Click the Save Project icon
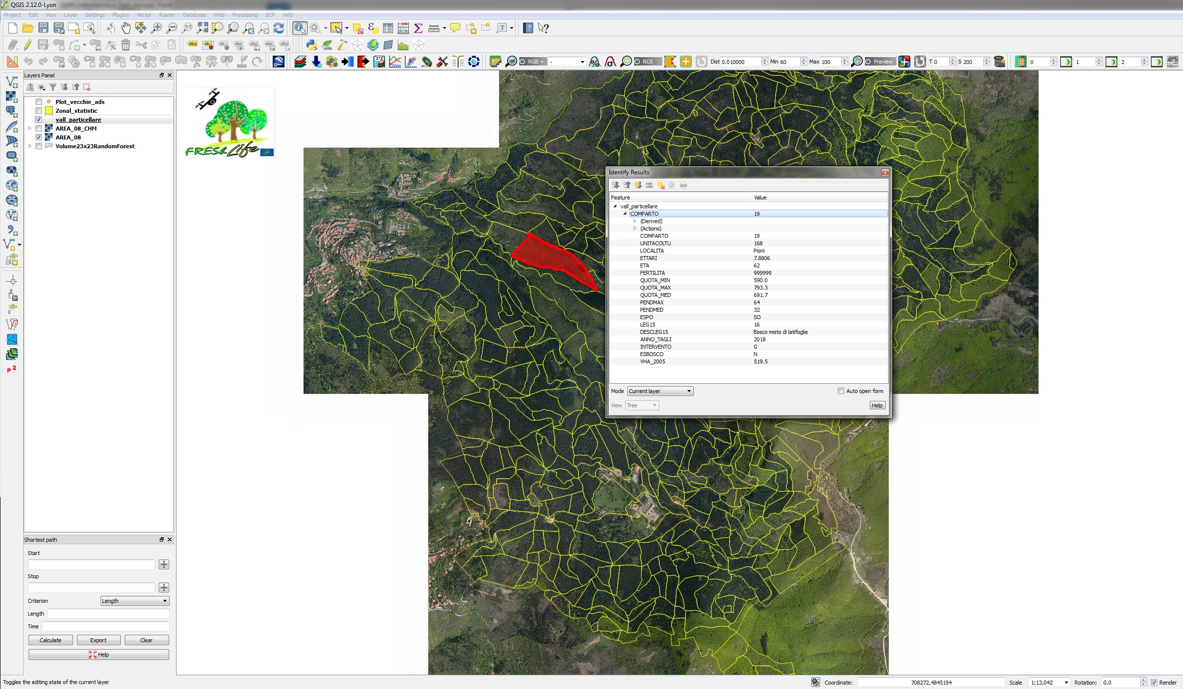Viewport: 1183px width, 689px height. [43, 28]
